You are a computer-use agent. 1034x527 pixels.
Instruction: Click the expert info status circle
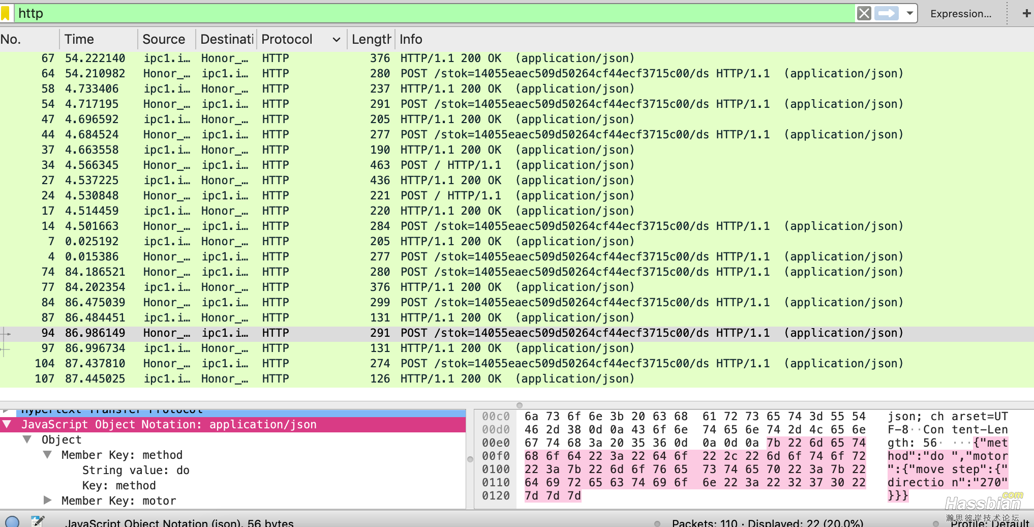click(12, 522)
